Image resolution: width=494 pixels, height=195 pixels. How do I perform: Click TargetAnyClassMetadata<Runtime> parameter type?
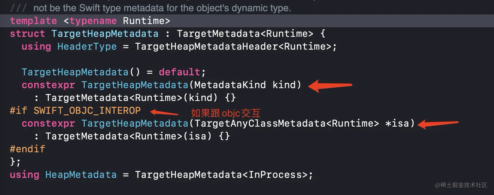[287, 123]
